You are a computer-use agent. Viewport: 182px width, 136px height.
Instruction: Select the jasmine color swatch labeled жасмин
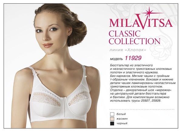click(112, 119)
